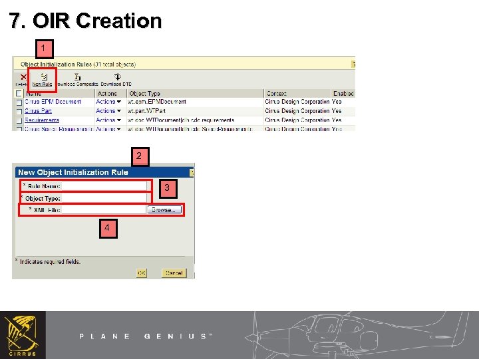Click the Download Composite icon
The height and width of the screenshot is (359, 479).
coord(77,76)
